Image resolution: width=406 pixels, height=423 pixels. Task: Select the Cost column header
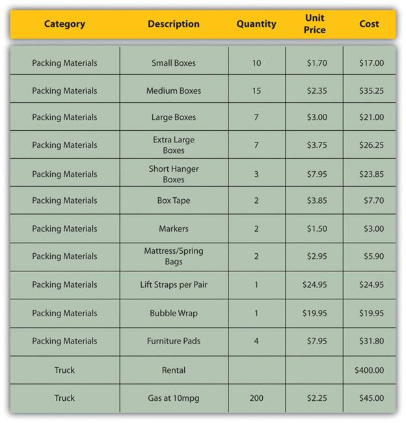point(369,24)
